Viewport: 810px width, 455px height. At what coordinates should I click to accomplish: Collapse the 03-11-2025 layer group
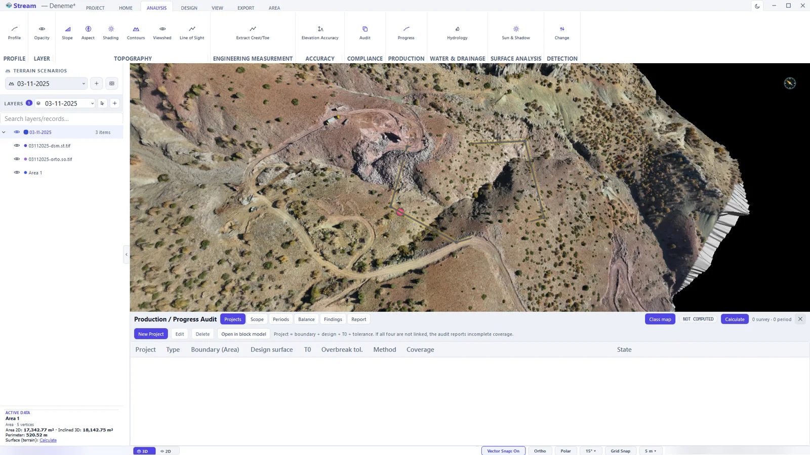click(4, 132)
